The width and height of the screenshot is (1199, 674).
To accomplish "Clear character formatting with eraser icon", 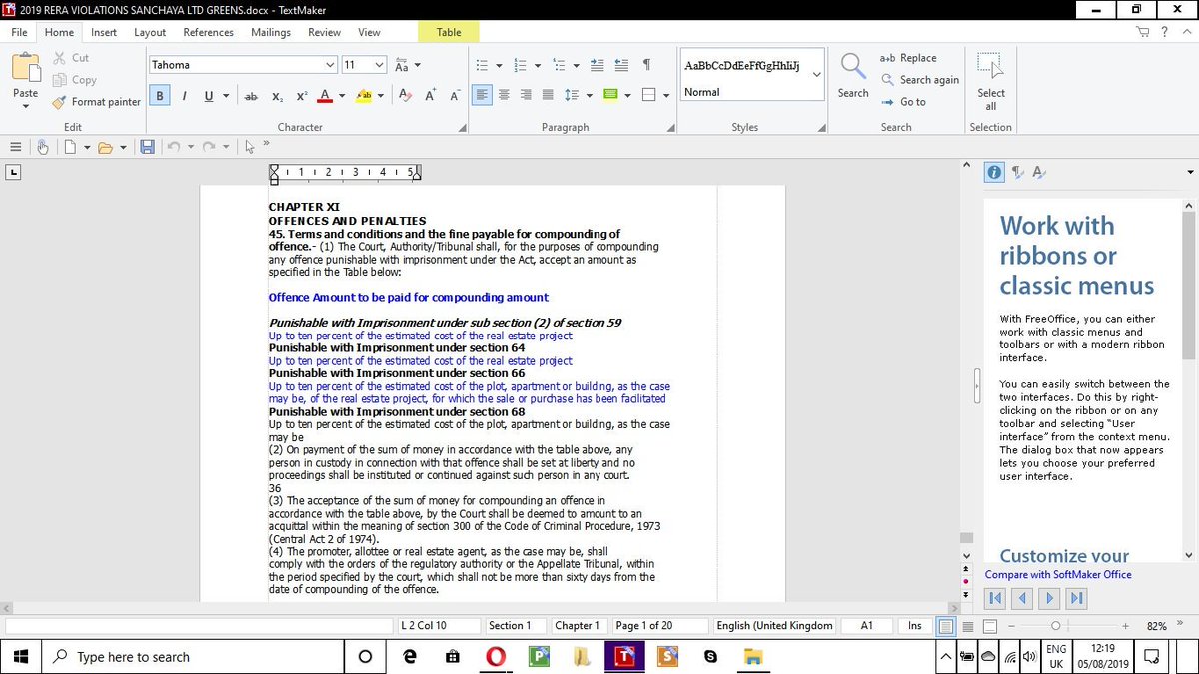I will coord(405,96).
